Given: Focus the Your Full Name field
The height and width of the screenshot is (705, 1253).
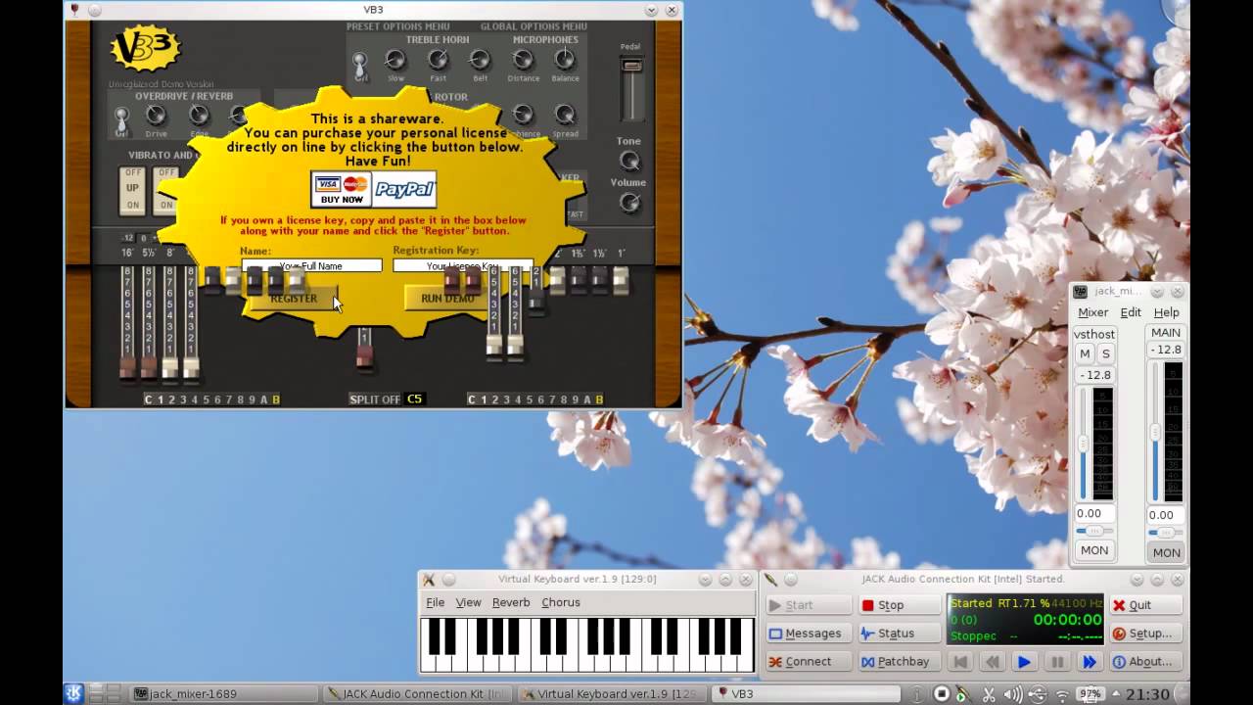Looking at the screenshot, I should pos(311,265).
